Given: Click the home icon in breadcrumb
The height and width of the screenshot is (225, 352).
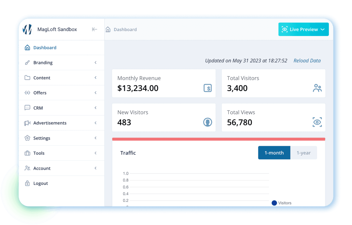Looking at the screenshot, I should 108,29.
